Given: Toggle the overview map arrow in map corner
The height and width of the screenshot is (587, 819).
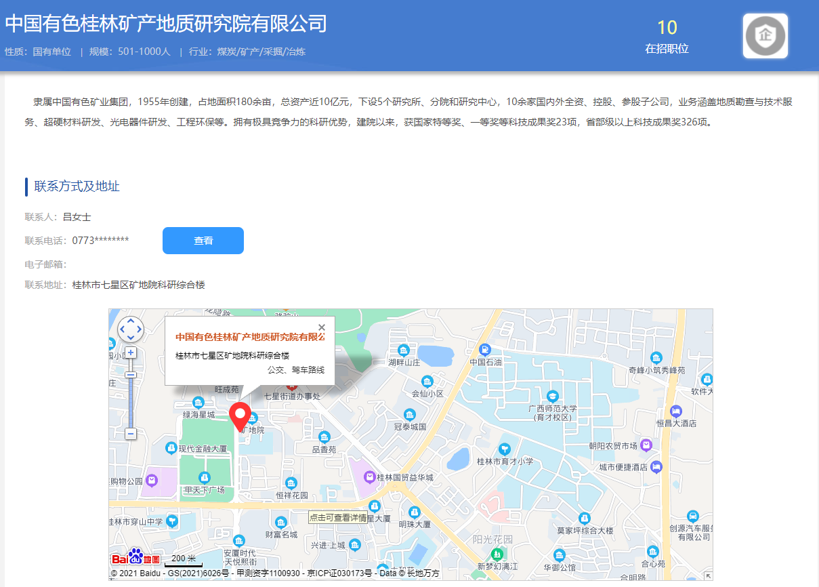Looking at the screenshot, I should pyautogui.click(x=708, y=576).
